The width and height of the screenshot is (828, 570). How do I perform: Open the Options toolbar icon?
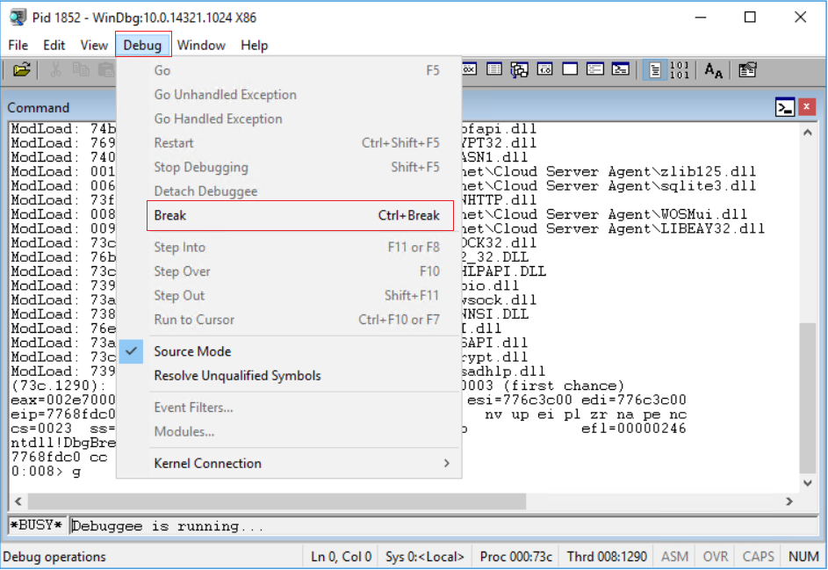(x=747, y=69)
